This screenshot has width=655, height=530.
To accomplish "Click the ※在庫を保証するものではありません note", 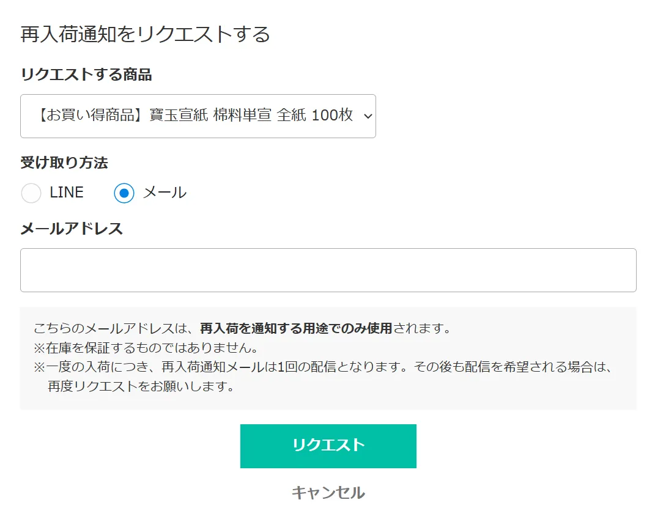I will (x=146, y=348).
